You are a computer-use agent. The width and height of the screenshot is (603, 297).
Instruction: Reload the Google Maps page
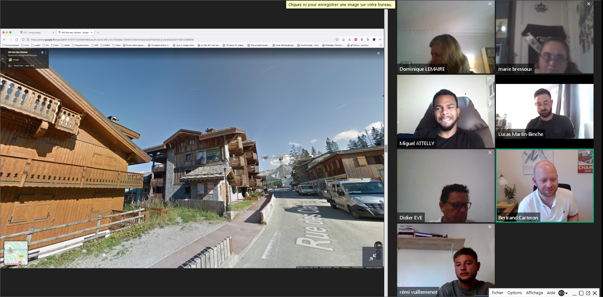[x=16, y=40]
